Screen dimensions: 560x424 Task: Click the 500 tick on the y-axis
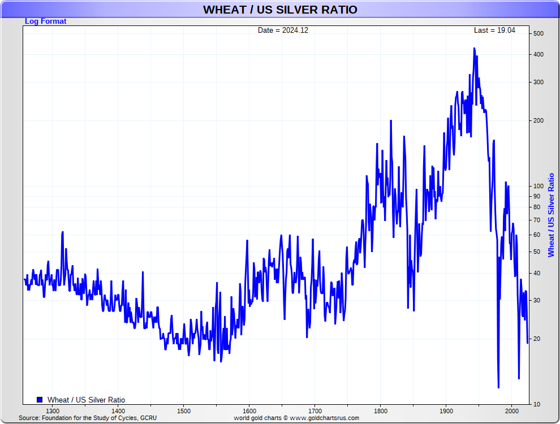[539, 33]
